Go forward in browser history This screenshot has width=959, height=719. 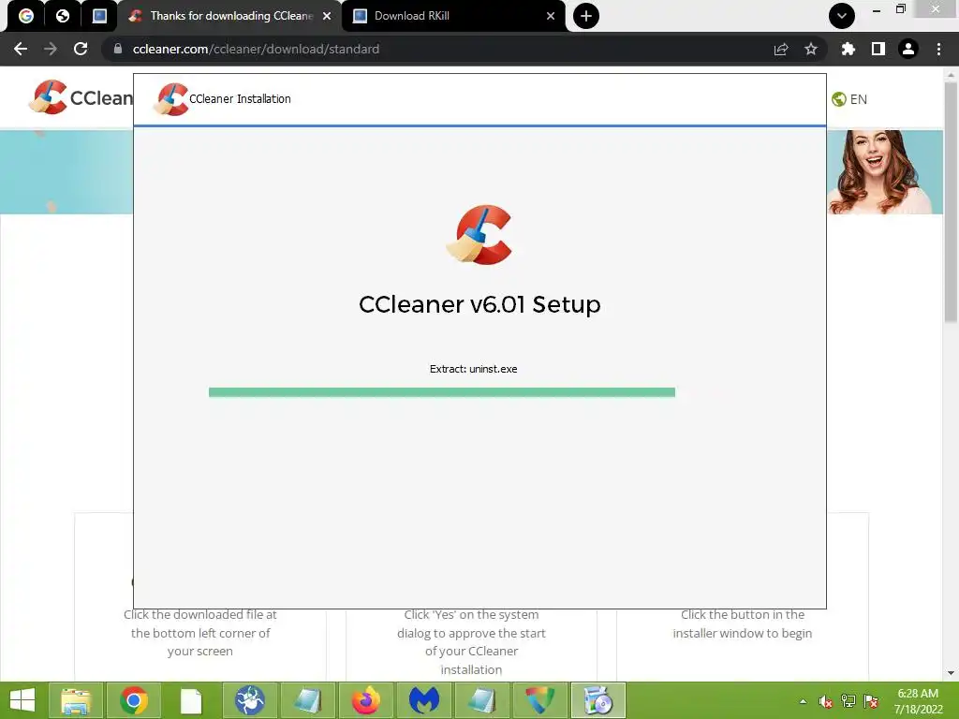pos(51,49)
